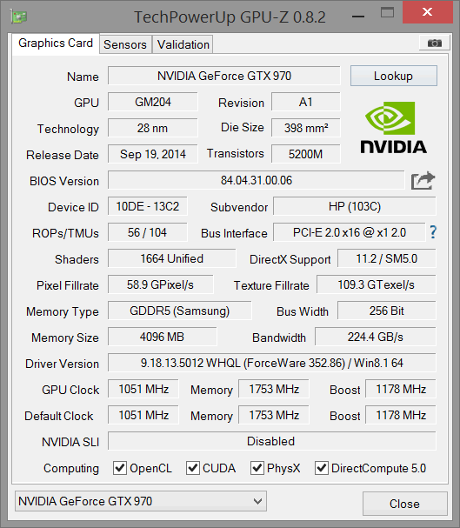The image size is (460, 528).
Task: Maximize the GPU-Z window
Action: tap(387, 13)
